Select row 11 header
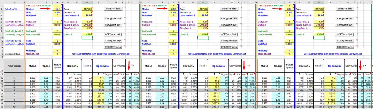 [x=2, y=38]
